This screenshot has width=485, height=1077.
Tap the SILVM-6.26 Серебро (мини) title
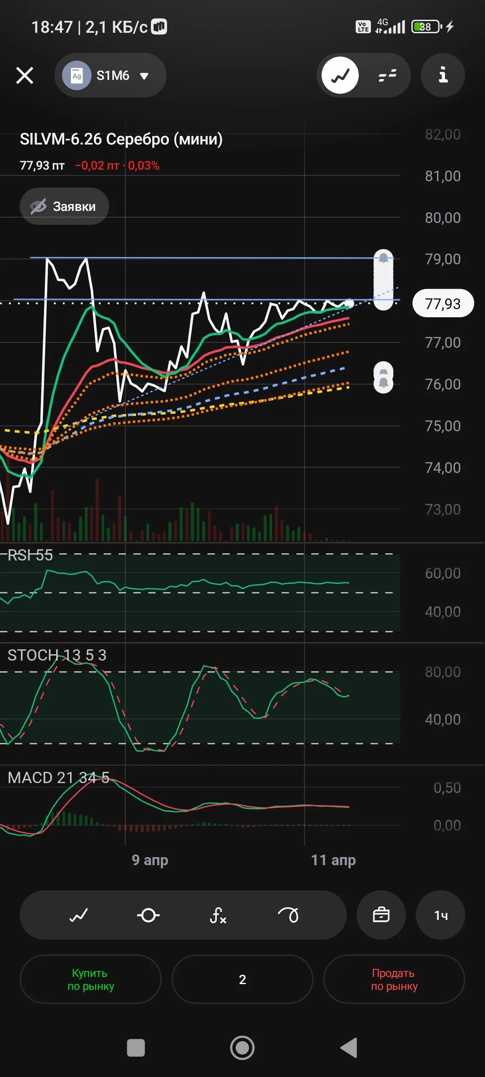(121, 139)
